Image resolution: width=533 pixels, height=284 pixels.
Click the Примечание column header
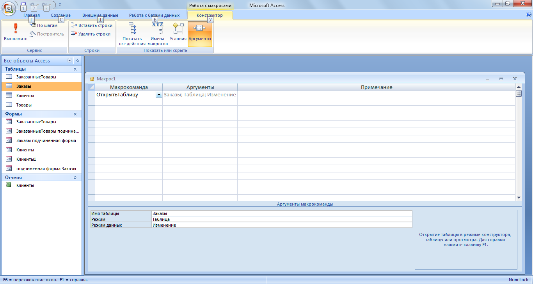pyautogui.click(x=377, y=87)
